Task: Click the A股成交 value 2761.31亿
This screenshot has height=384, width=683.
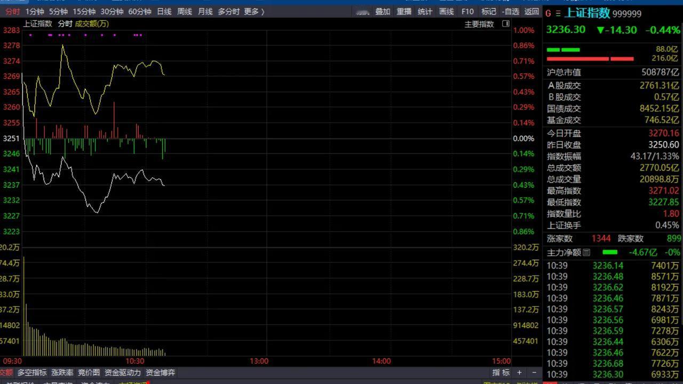Action: pos(660,86)
